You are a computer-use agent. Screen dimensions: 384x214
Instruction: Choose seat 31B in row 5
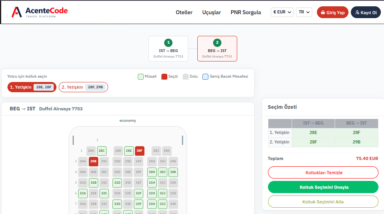pos(93,182)
